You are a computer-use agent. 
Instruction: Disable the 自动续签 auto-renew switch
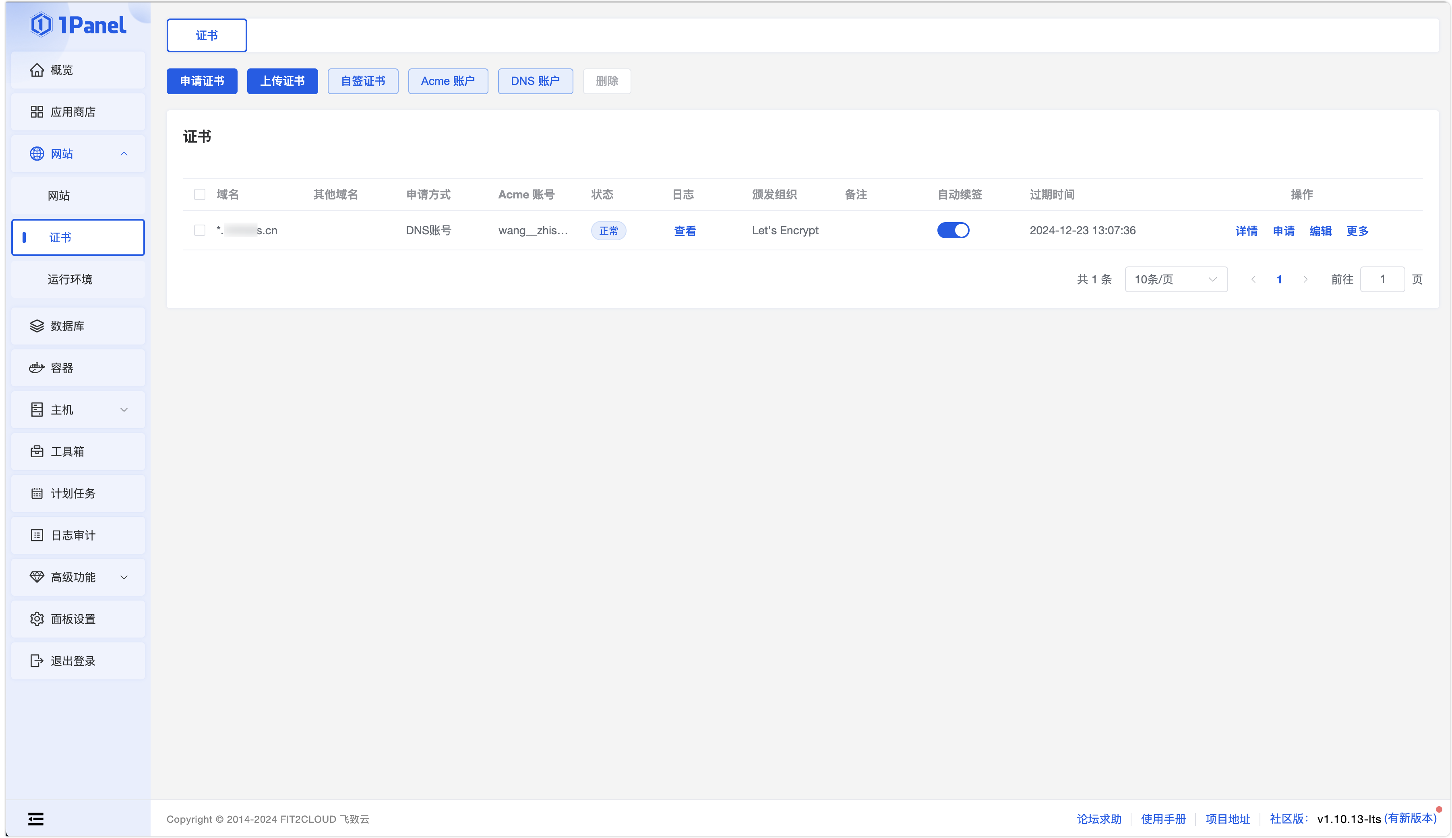click(953, 230)
